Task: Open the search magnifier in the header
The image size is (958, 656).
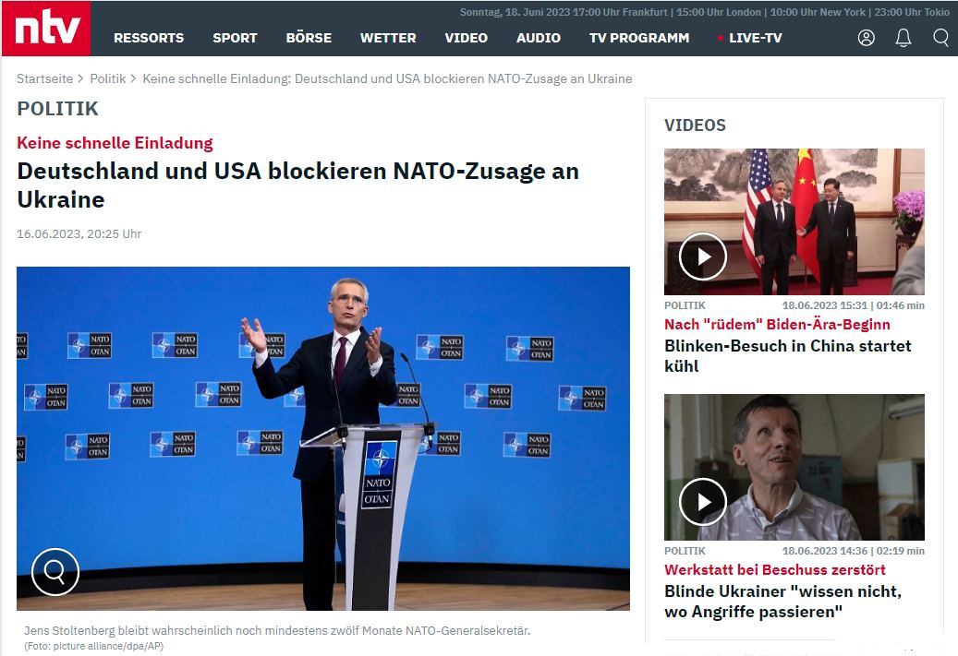Action: coord(940,38)
